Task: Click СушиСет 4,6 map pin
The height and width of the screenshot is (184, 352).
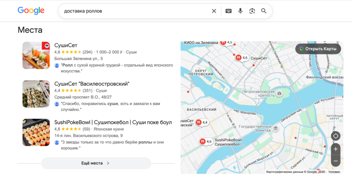Action: pos(242,58)
